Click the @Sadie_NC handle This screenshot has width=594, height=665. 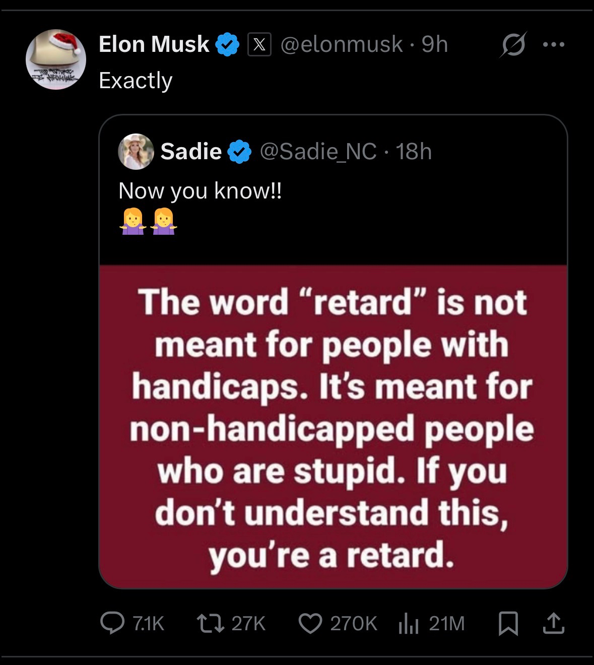click(x=317, y=151)
